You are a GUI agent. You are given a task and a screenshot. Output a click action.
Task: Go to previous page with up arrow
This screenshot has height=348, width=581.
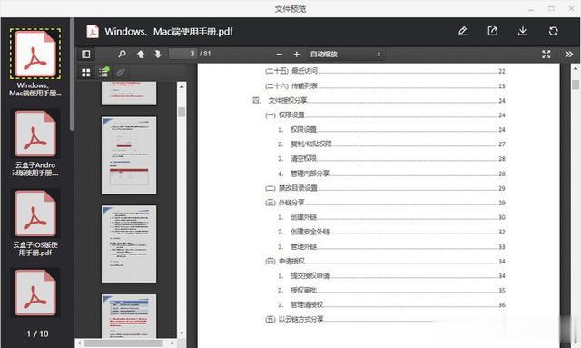141,55
